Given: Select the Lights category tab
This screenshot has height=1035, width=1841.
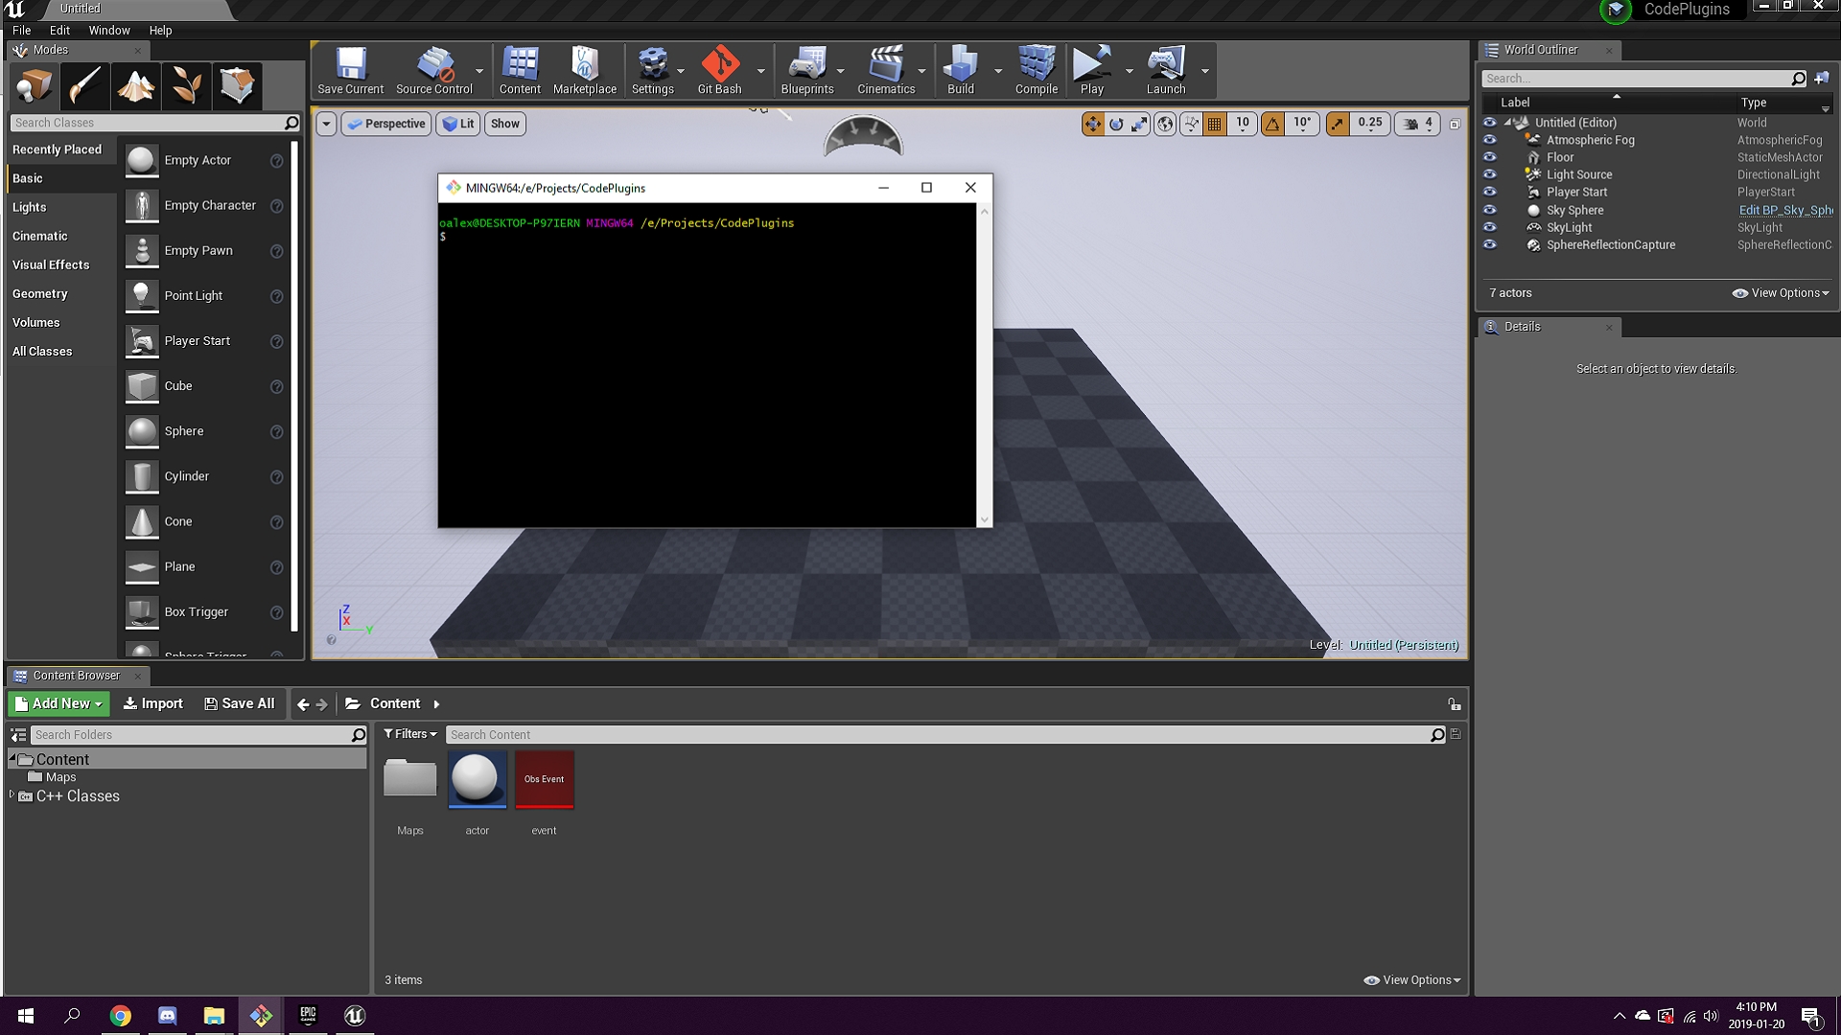Looking at the screenshot, I should click(30, 207).
